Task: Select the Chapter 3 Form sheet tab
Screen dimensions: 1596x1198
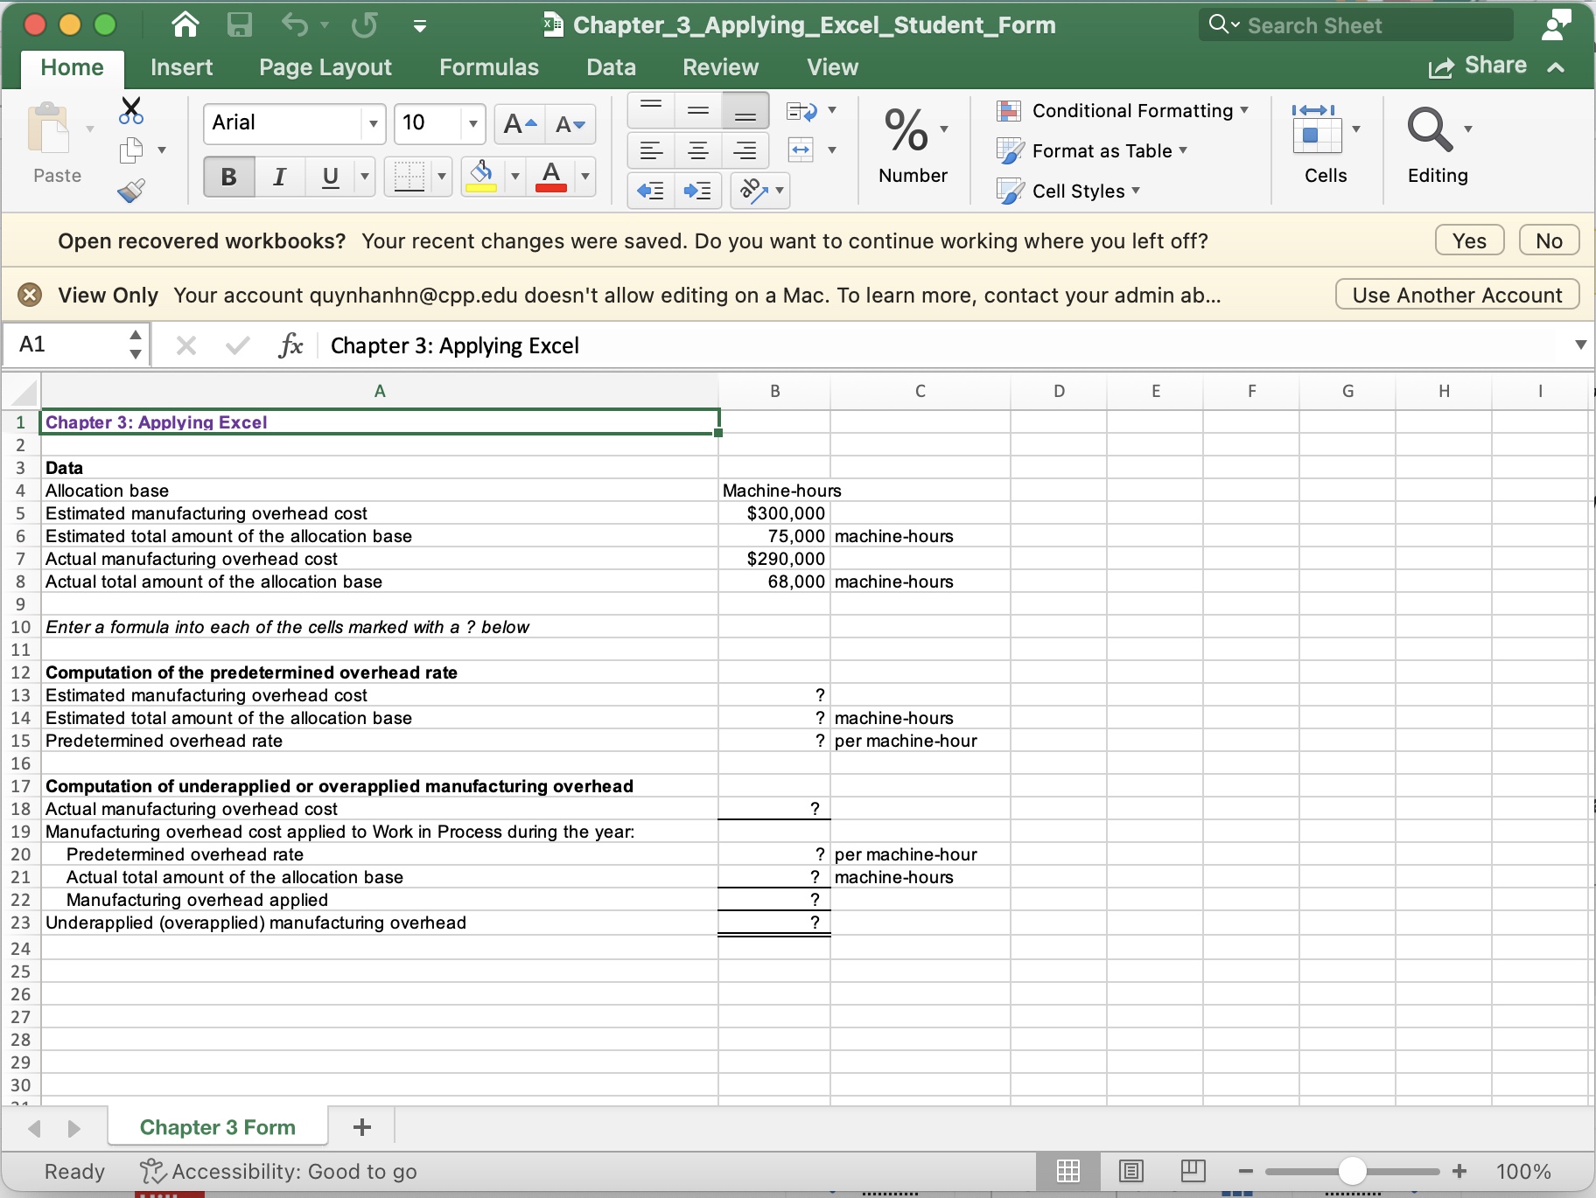Action: coord(217,1126)
